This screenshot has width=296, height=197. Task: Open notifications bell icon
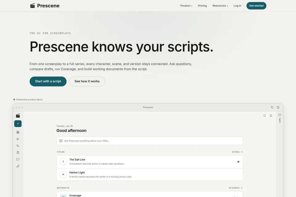pyautogui.click(x=271, y=116)
